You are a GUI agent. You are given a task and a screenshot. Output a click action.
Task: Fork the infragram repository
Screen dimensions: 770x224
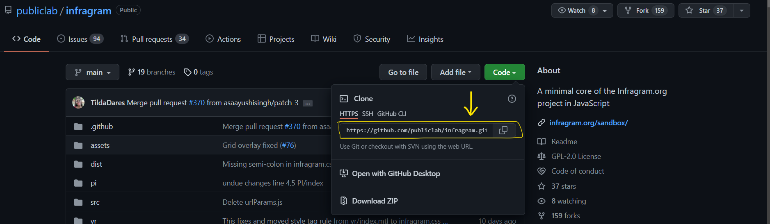(646, 11)
